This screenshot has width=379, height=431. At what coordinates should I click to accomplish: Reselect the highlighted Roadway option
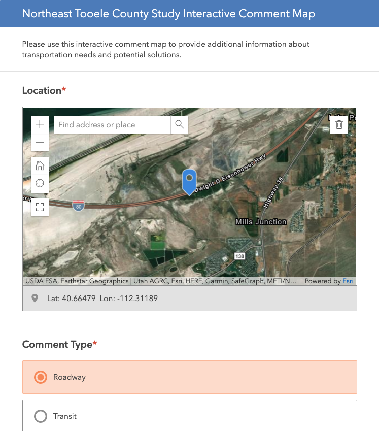[x=40, y=377]
